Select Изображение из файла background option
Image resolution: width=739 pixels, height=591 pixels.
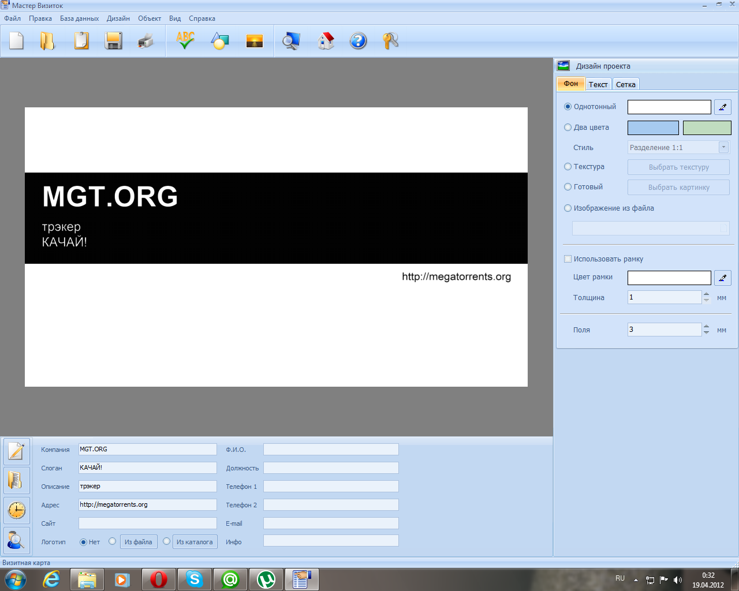click(568, 208)
